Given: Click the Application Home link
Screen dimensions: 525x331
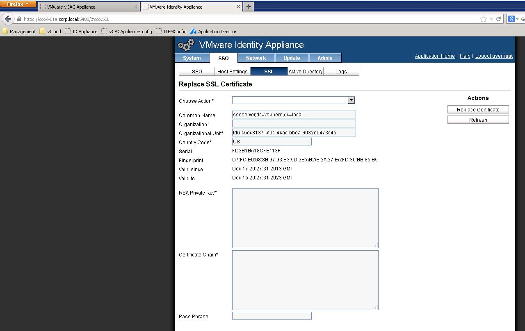Looking at the screenshot, I should click(435, 56).
